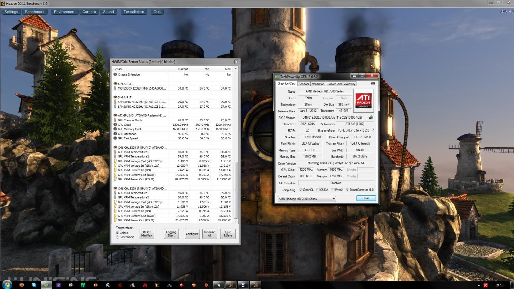The height and width of the screenshot is (289, 514).
Task: Click the icon beside GPU Fan Speed
Action: [115, 138]
